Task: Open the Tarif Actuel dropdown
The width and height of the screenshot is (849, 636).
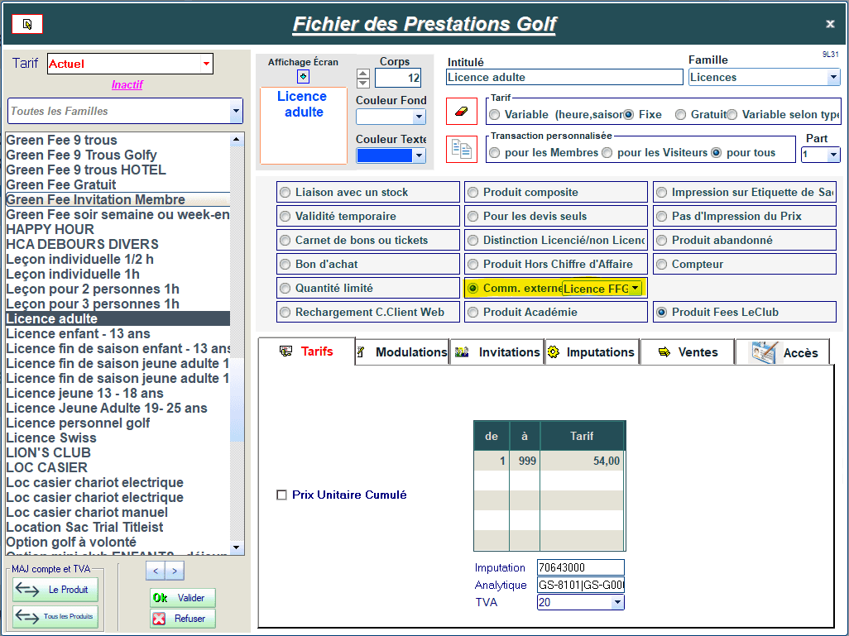Action: [206, 64]
